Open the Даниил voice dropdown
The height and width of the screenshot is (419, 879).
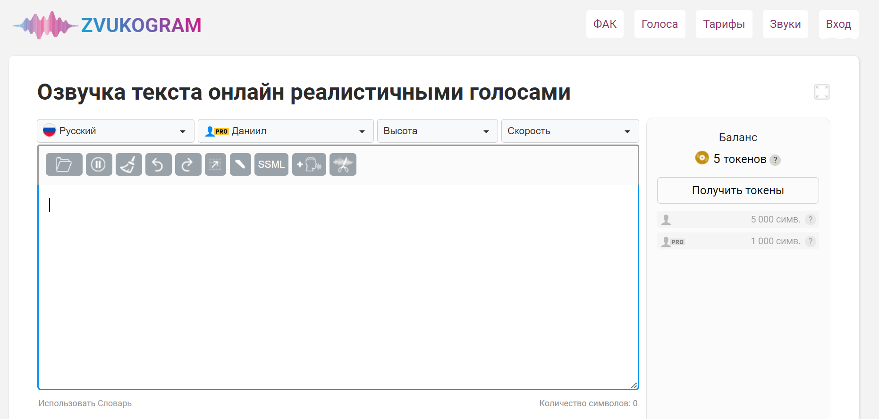pos(286,131)
